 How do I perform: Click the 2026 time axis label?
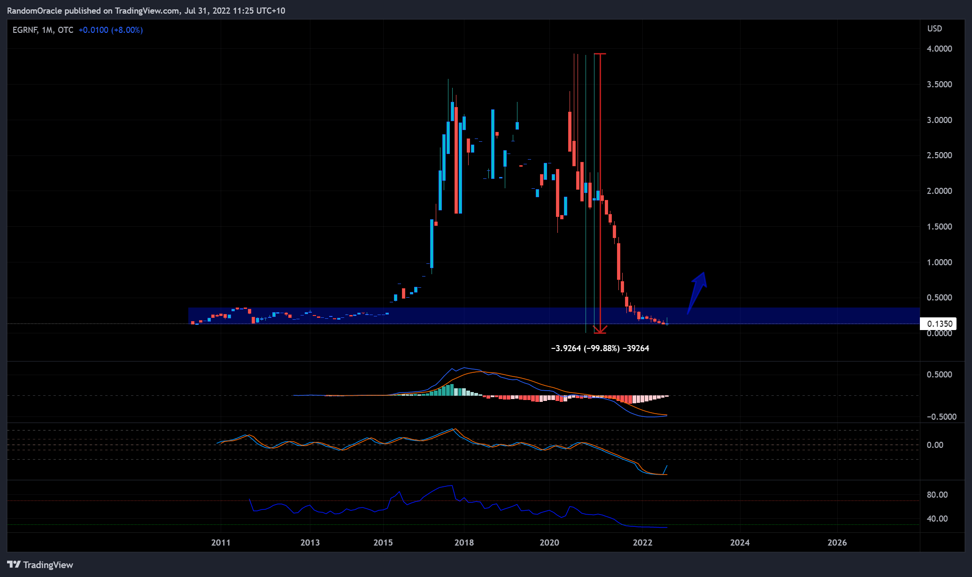point(837,543)
